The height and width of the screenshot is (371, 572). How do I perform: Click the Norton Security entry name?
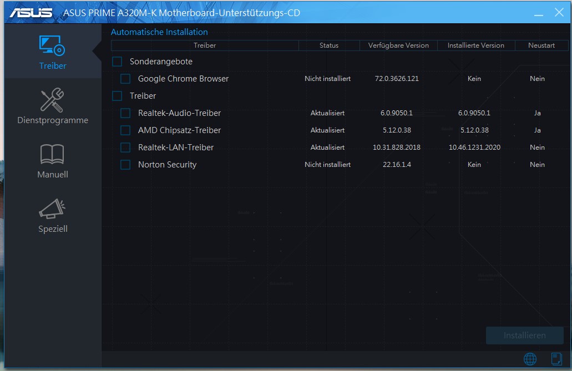pyautogui.click(x=167, y=165)
